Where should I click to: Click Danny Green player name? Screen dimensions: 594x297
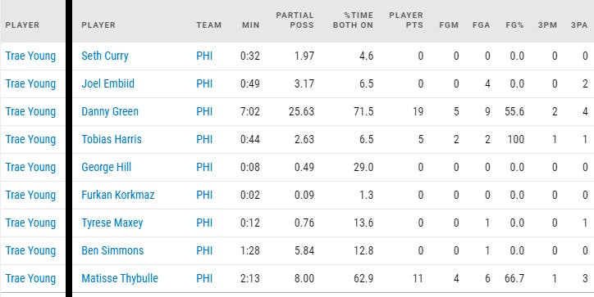[x=110, y=111]
